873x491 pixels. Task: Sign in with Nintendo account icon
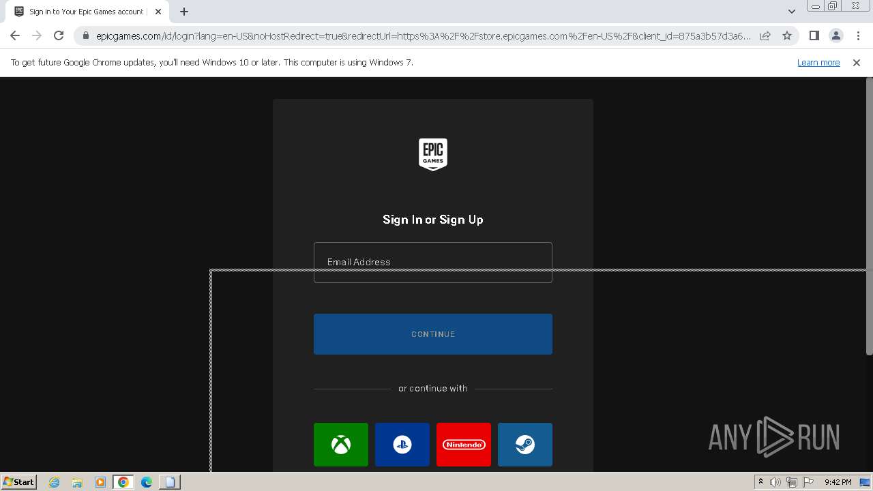click(464, 445)
